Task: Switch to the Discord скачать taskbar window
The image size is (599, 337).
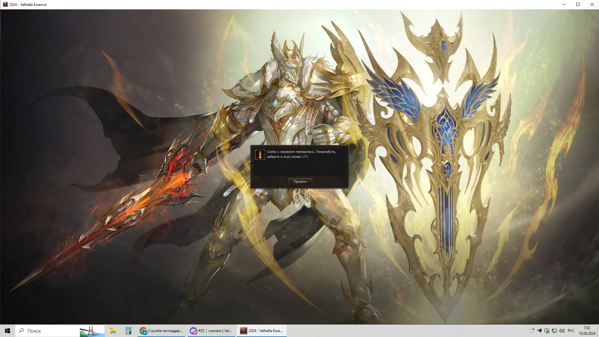Action: point(211,331)
